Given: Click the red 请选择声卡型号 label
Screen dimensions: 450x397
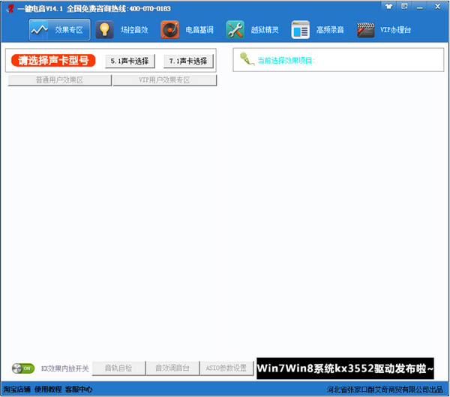Looking at the screenshot, I should pos(53,60).
